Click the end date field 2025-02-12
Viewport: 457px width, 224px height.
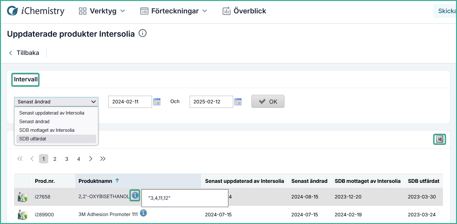(211, 102)
